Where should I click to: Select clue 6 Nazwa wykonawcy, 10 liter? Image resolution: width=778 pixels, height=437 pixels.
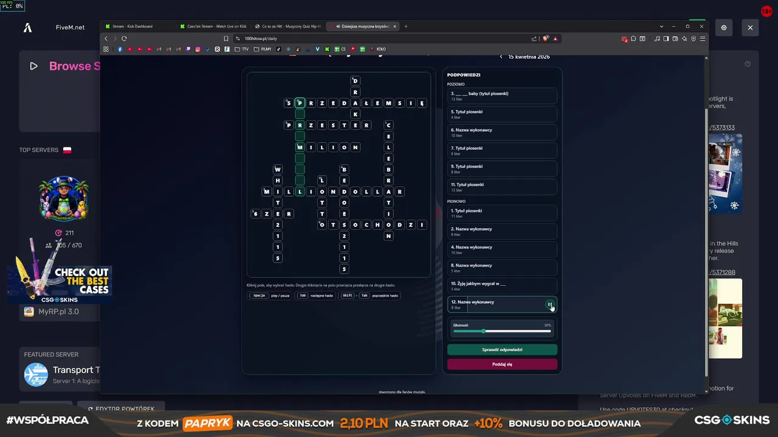(x=502, y=132)
